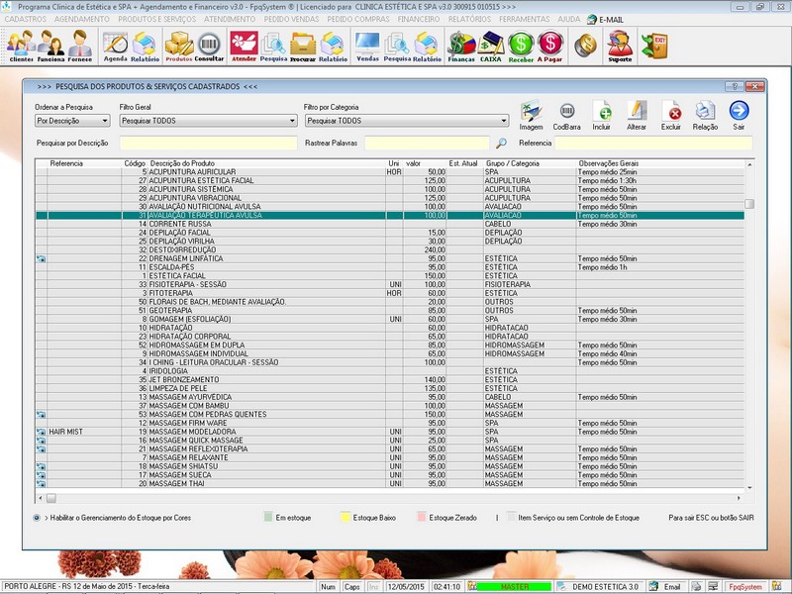Open the Procurar folder icon
The image size is (792, 594).
303,46
